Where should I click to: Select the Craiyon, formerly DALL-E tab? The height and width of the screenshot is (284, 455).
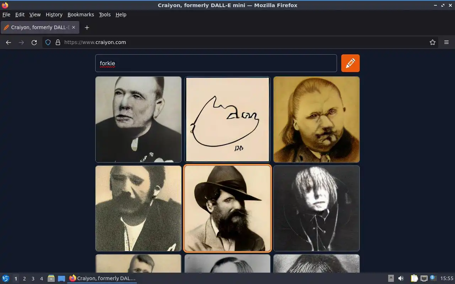40,27
